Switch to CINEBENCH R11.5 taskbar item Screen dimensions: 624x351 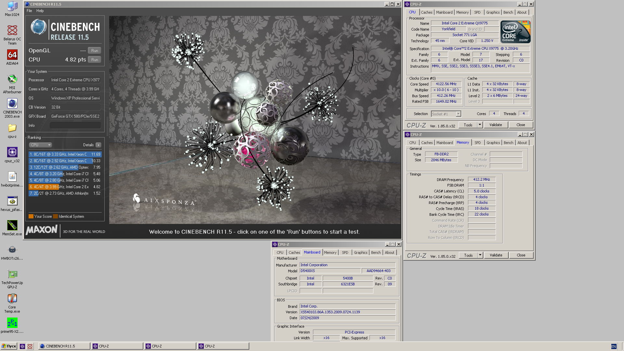64,346
